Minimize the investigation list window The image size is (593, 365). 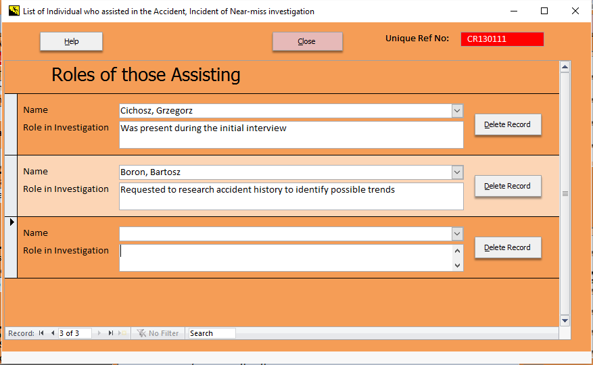[x=514, y=11]
